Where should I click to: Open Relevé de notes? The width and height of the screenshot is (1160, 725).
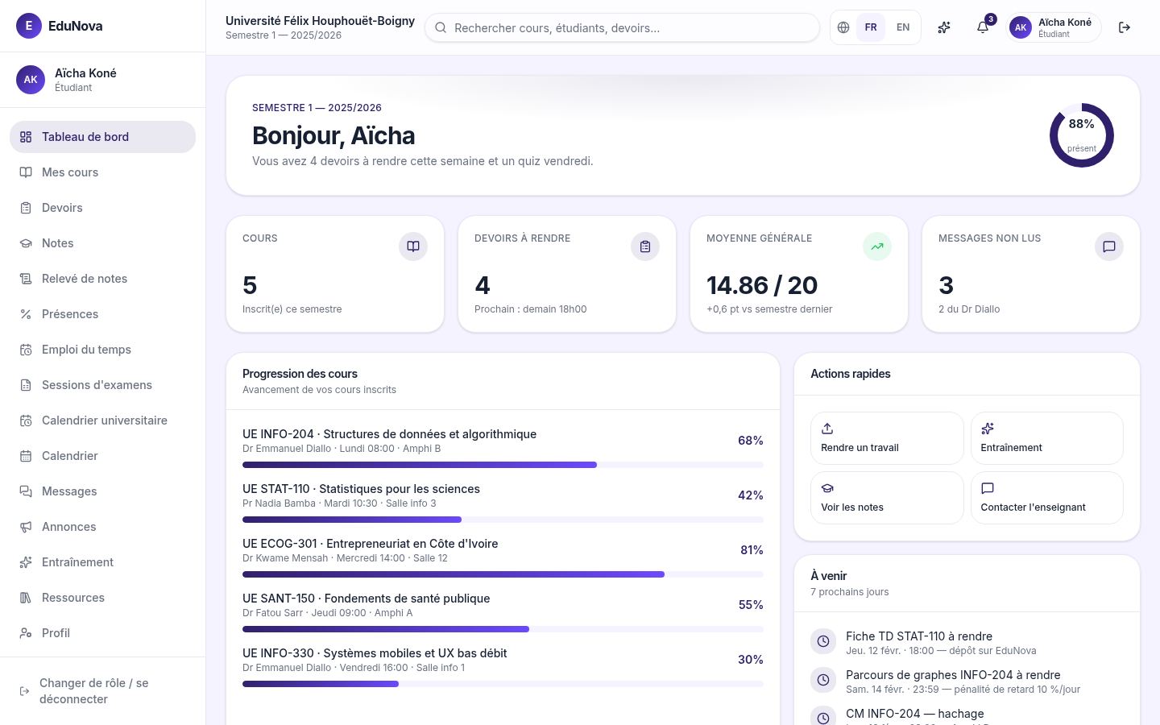coord(102,279)
